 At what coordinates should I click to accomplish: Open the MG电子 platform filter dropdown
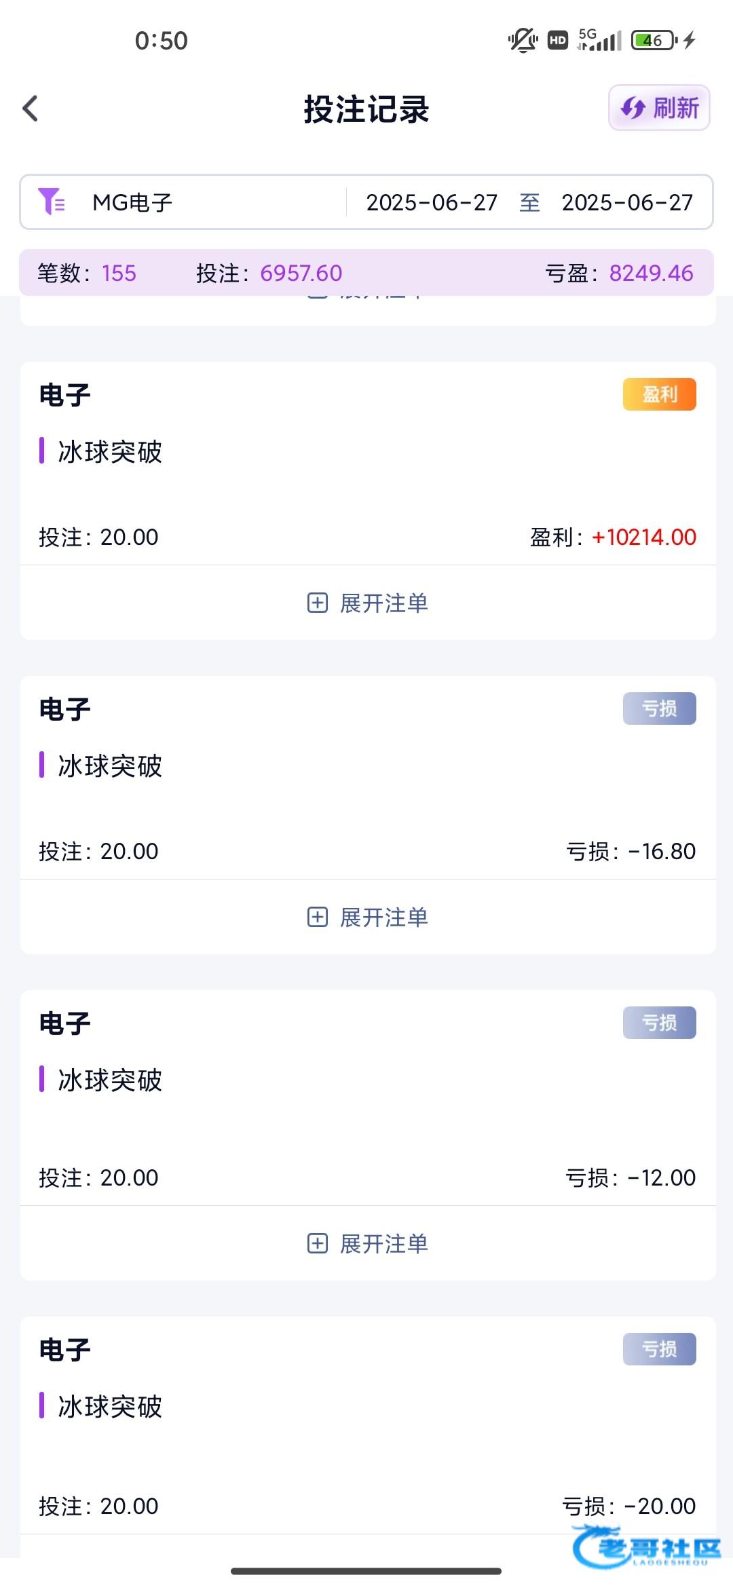coord(132,202)
